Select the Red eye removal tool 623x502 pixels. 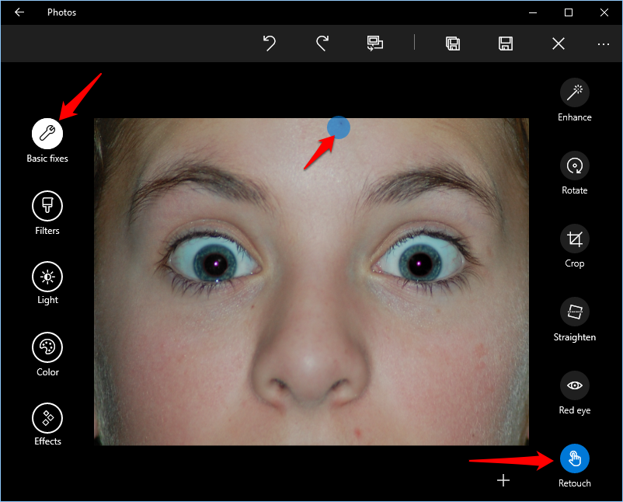coord(574,385)
